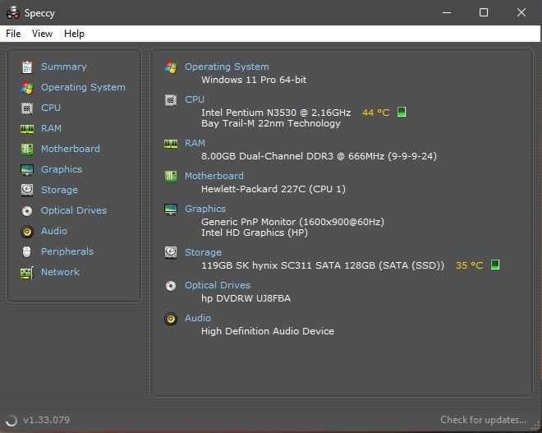
Task: Show Graphics details from sidebar
Action: point(62,169)
